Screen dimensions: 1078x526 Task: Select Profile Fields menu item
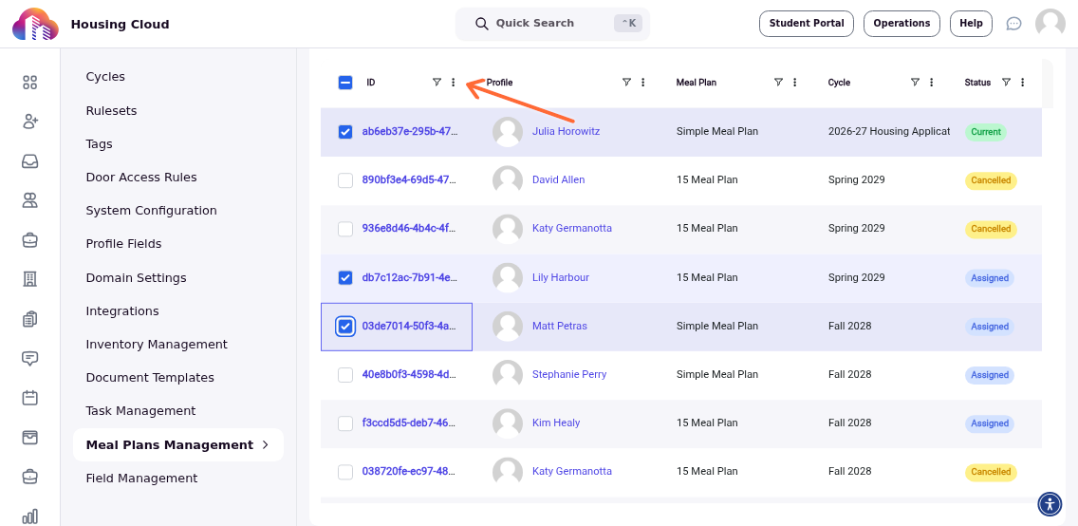pos(123,244)
